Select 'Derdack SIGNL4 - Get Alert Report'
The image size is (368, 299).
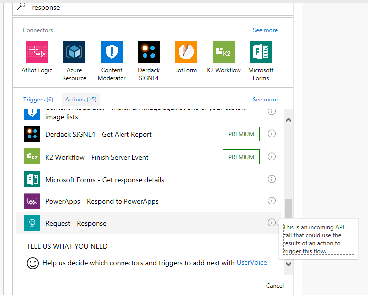point(99,134)
